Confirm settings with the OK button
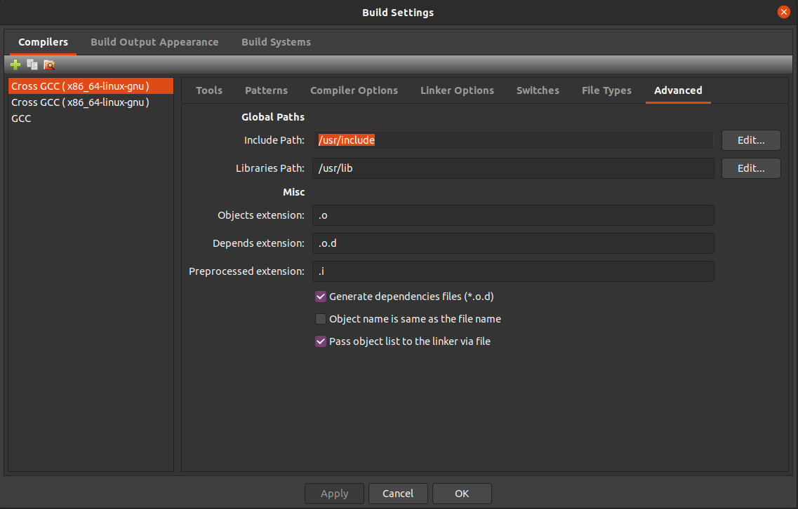Screen dimensions: 798x509 tap(462, 493)
